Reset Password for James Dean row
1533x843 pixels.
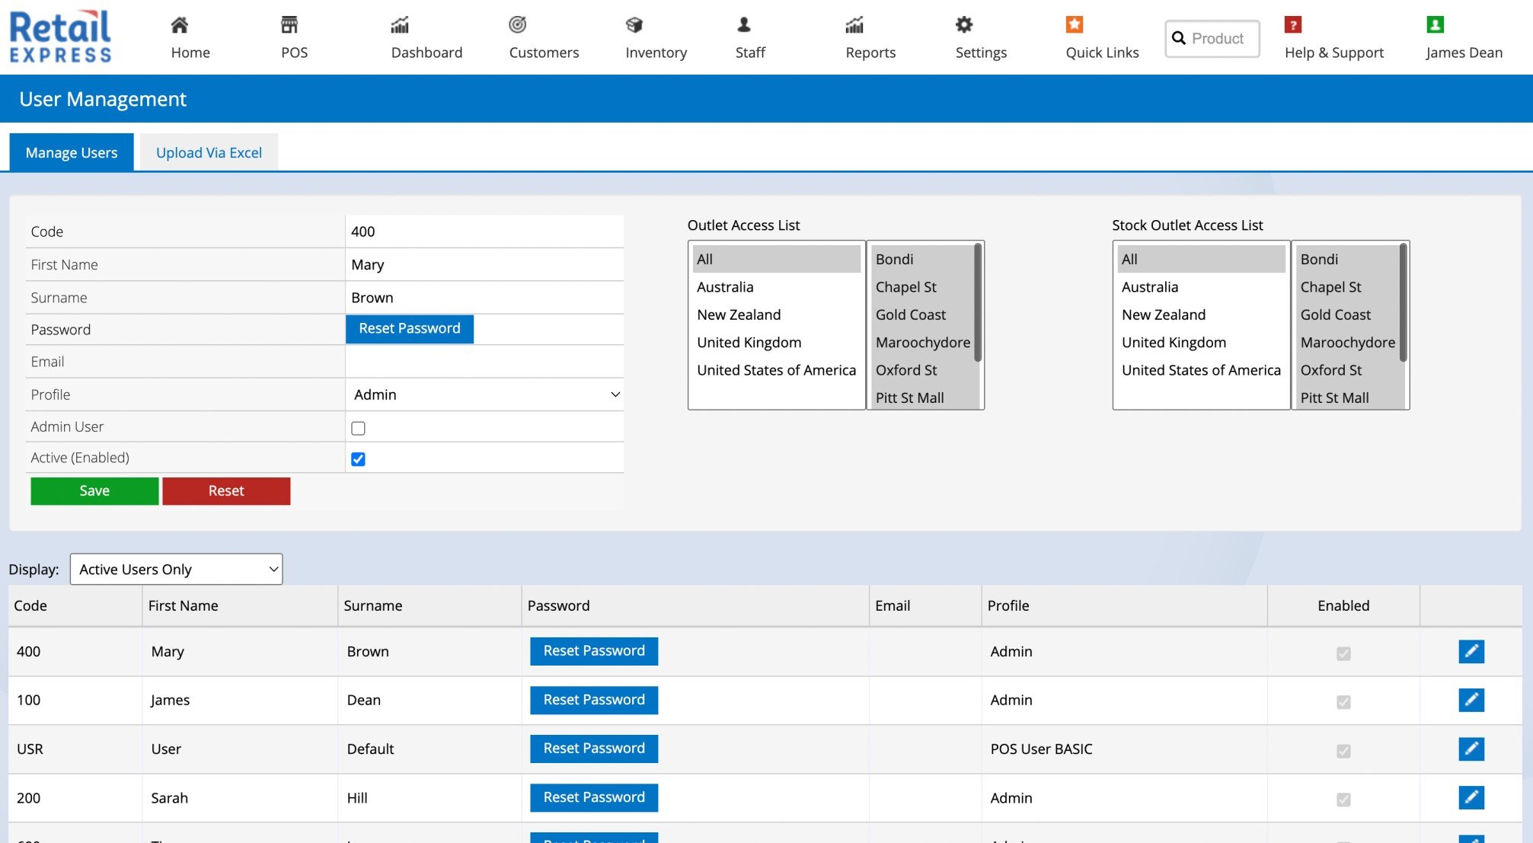(x=594, y=700)
